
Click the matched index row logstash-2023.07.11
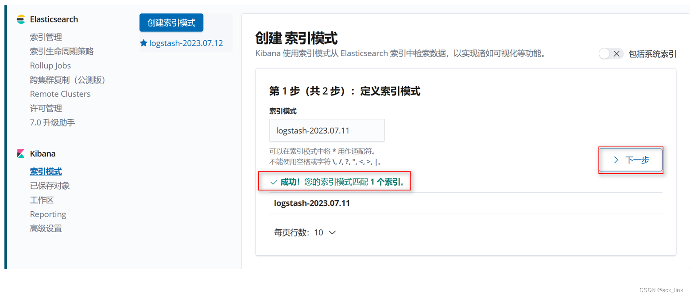[x=465, y=203]
